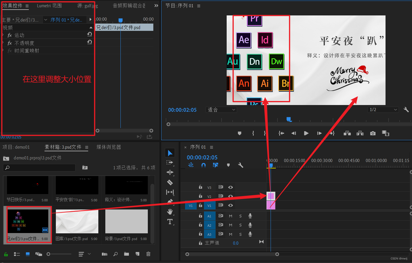The height and width of the screenshot is (263, 412).
Task: Toggle V2 track output eye
Action: [230, 196]
